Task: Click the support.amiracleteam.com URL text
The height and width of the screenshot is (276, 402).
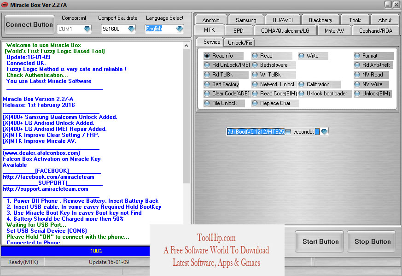Action: [46, 189]
